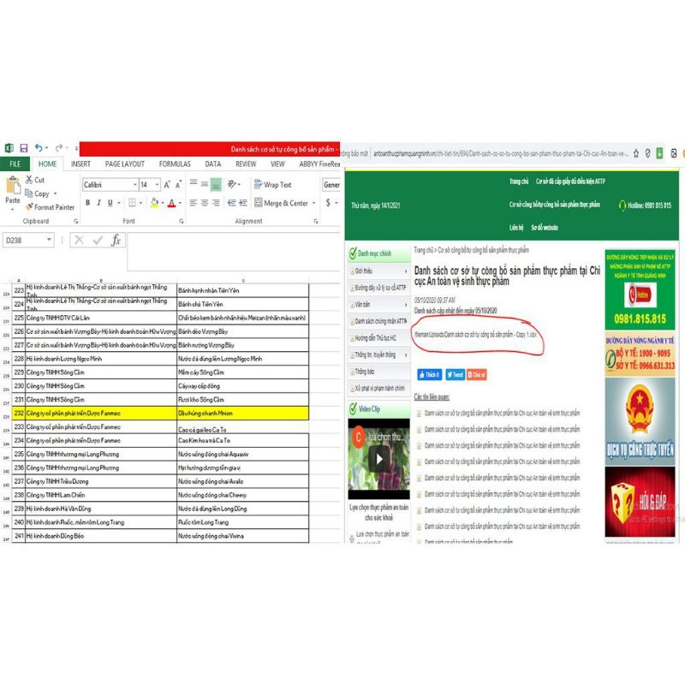Open the Font group dialog launcher
Image resolution: width=685 pixels, height=685 pixels.
[182, 222]
